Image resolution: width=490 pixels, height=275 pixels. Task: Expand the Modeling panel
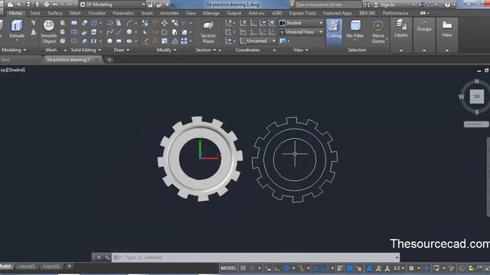click(x=14, y=50)
